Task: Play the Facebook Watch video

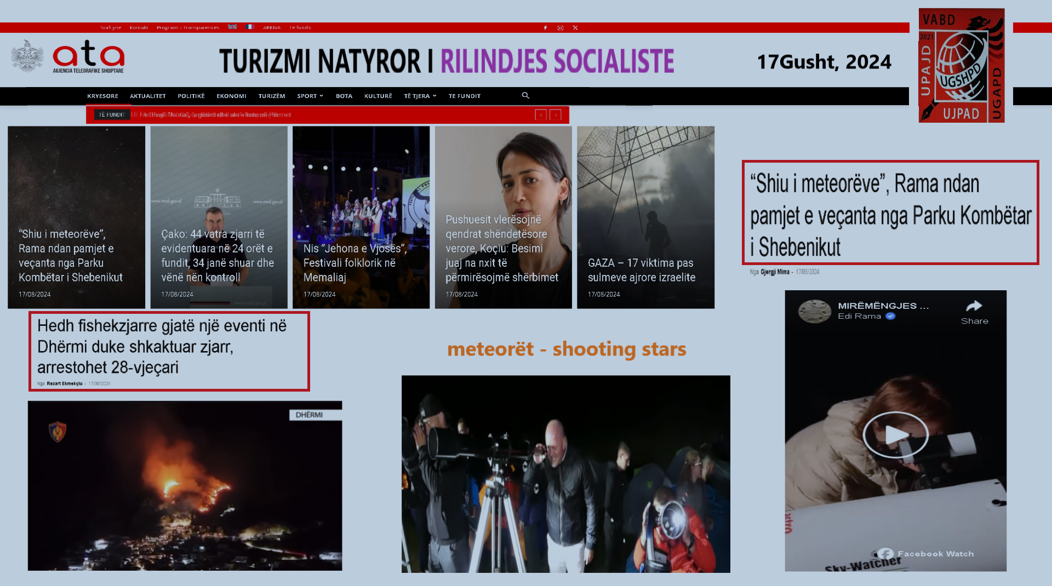Action: click(x=895, y=435)
